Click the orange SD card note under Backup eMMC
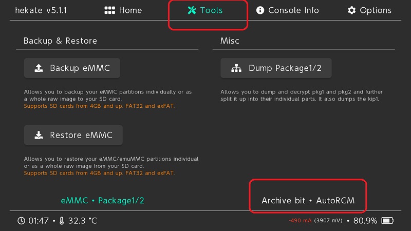Viewport: 411px width, 231px height. [99, 106]
